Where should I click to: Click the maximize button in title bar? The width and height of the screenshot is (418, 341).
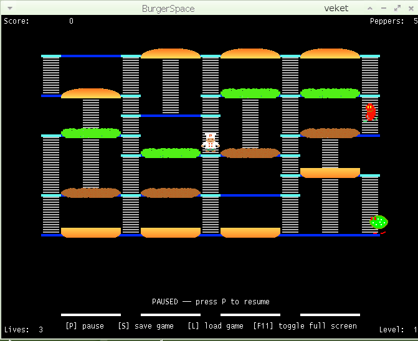[397, 8]
